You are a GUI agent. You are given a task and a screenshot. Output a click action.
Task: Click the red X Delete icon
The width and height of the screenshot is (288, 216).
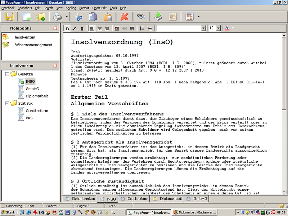[x=124, y=17]
